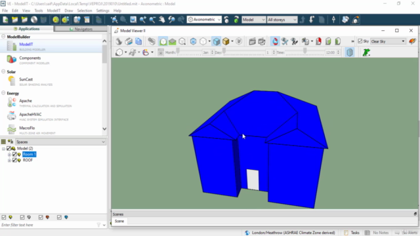Toggle the red bulb filter checkbox
420x236 pixels.
(41, 217)
